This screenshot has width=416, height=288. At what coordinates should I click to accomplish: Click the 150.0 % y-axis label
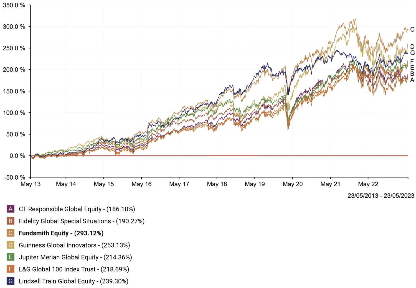pyautogui.click(x=14, y=91)
